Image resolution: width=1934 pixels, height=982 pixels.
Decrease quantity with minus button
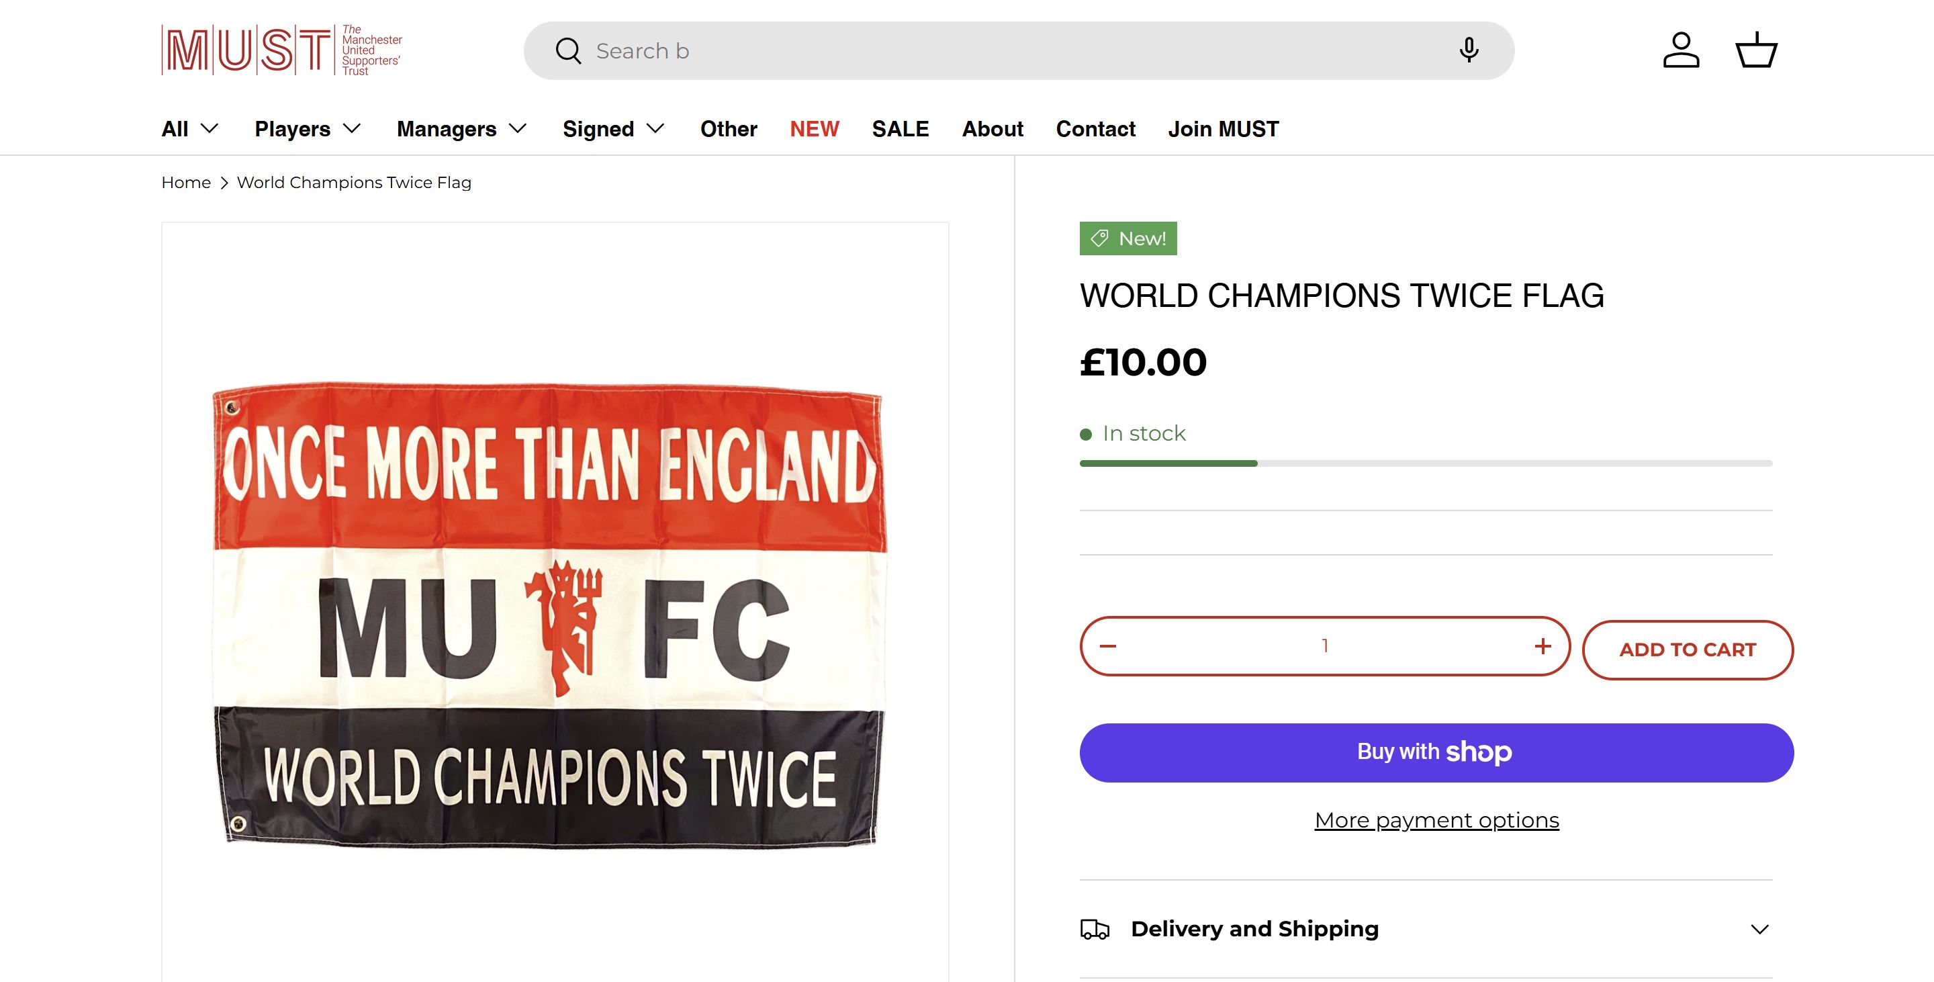pyautogui.click(x=1108, y=646)
